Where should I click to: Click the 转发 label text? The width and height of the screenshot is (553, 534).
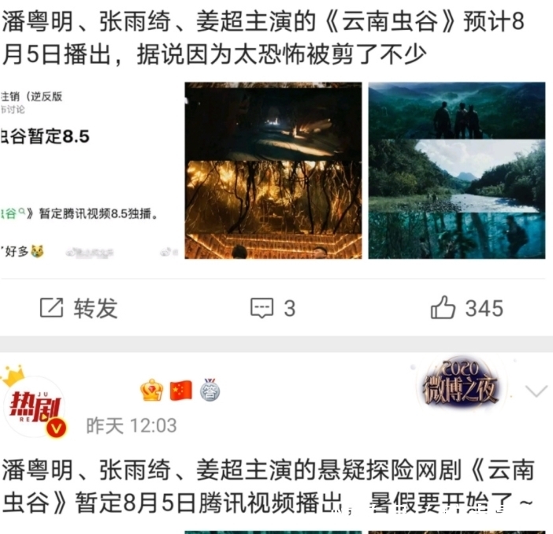click(95, 308)
